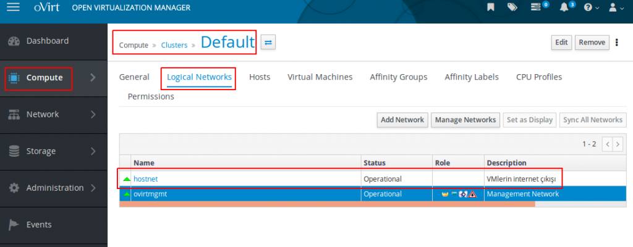Switch to the CPU Profiles tab
The width and height of the screenshot is (633, 247).
coord(539,77)
